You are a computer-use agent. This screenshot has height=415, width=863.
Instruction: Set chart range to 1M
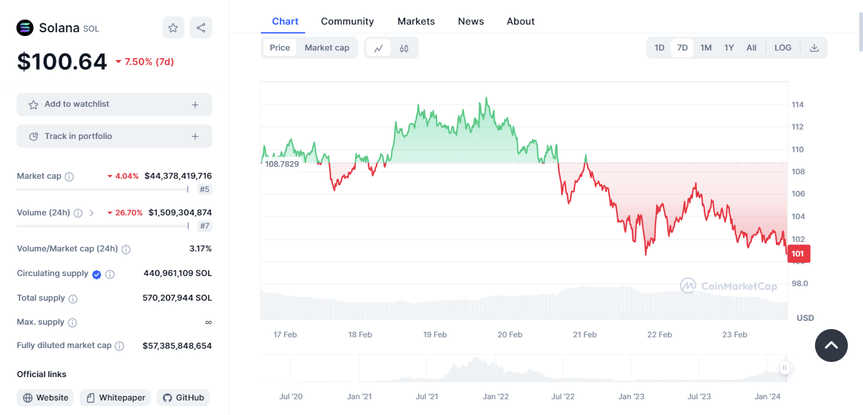click(706, 48)
